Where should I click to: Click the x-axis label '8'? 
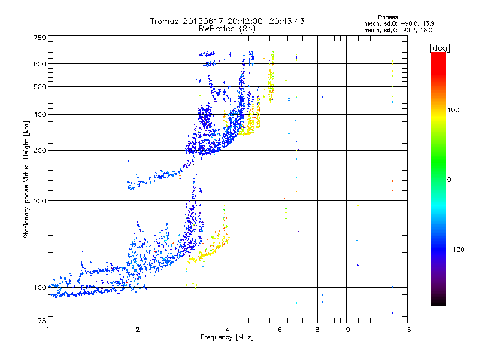click(x=317, y=330)
